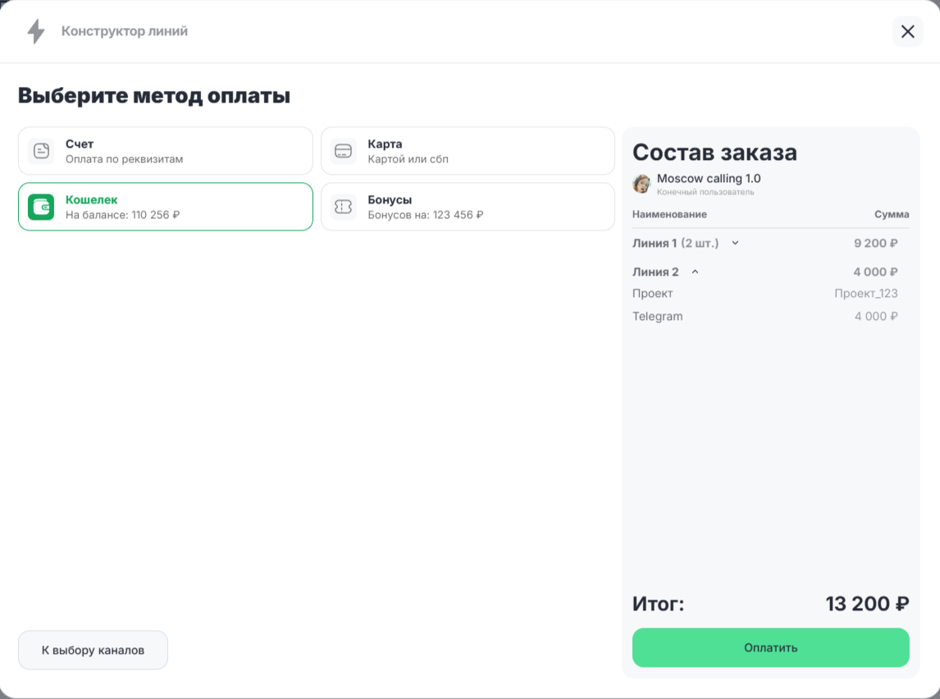Click the Moscow calling user avatar
Screen dimensions: 940x699
coord(641,184)
